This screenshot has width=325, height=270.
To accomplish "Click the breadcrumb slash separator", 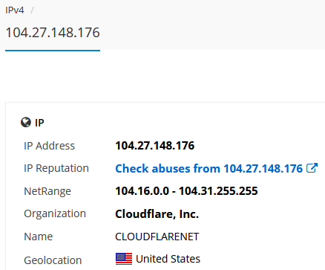I will point(32,10).
